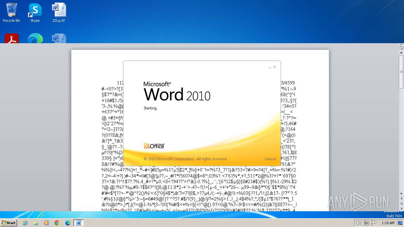
Task: Click the vertical scrollbar up arrow
Action: point(401,53)
